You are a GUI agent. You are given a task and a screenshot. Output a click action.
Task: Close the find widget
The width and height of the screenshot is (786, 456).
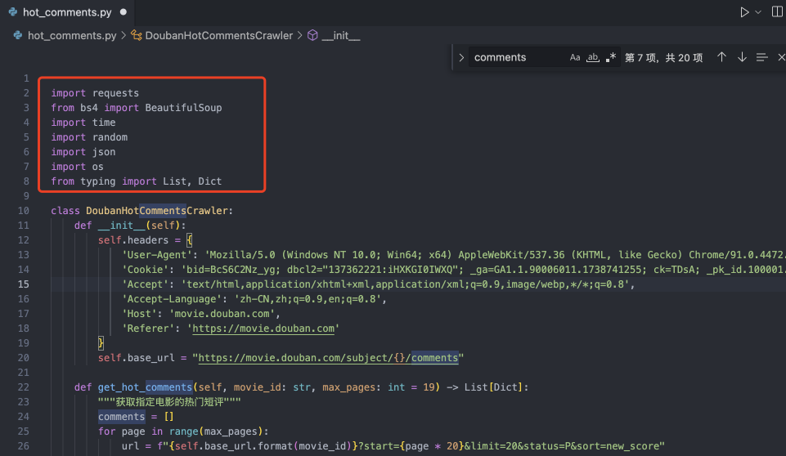point(781,57)
